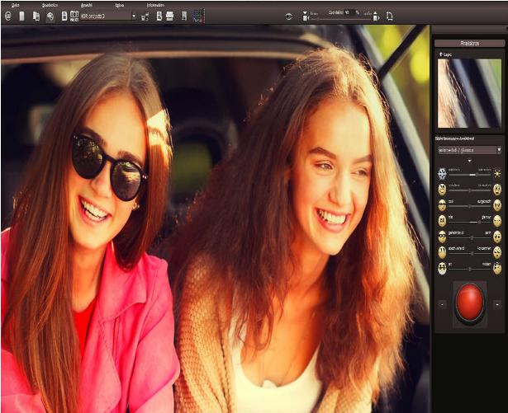Click the left emoticon below the snowflake
Image resolution: width=508 pixels, height=413 pixels.
click(x=442, y=190)
